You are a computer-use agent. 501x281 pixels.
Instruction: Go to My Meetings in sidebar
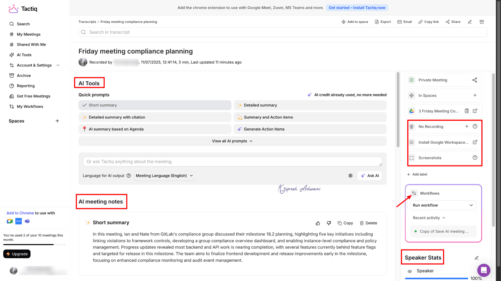tap(28, 34)
